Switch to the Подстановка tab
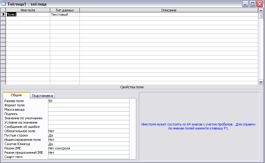Image resolution: width=265 pixels, height=163 pixels. [x=43, y=96]
